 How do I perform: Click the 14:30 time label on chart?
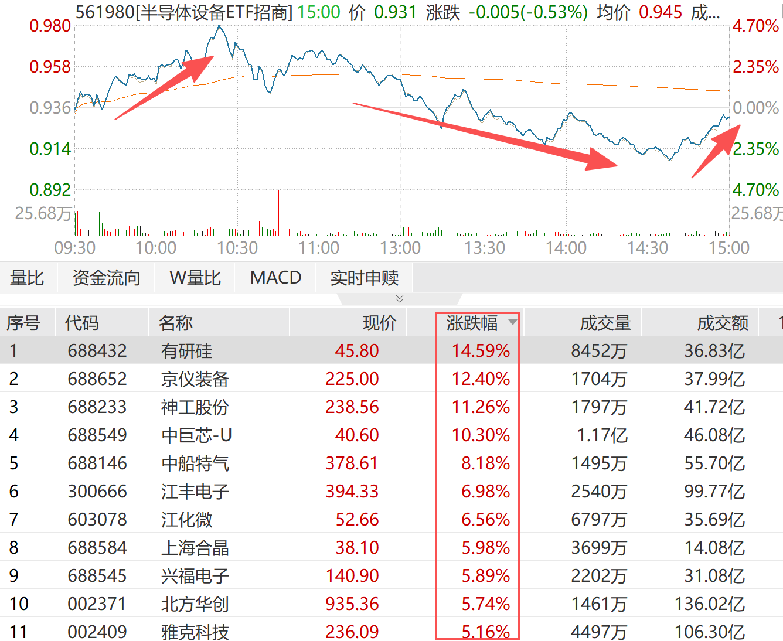[x=648, y=248]
